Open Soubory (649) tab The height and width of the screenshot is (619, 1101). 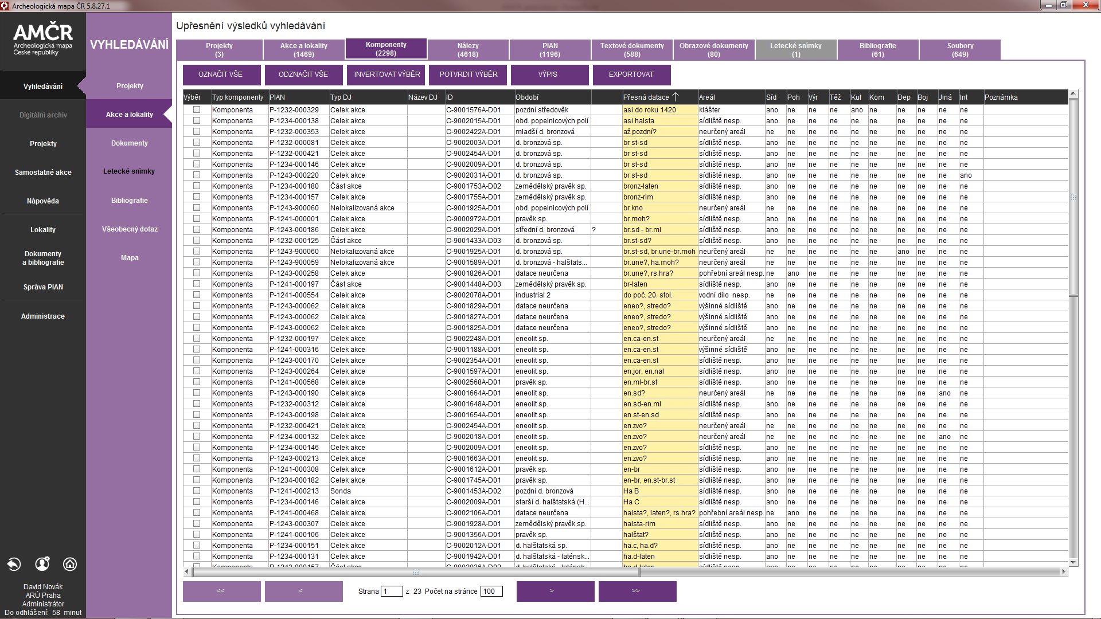coord(960,50)
